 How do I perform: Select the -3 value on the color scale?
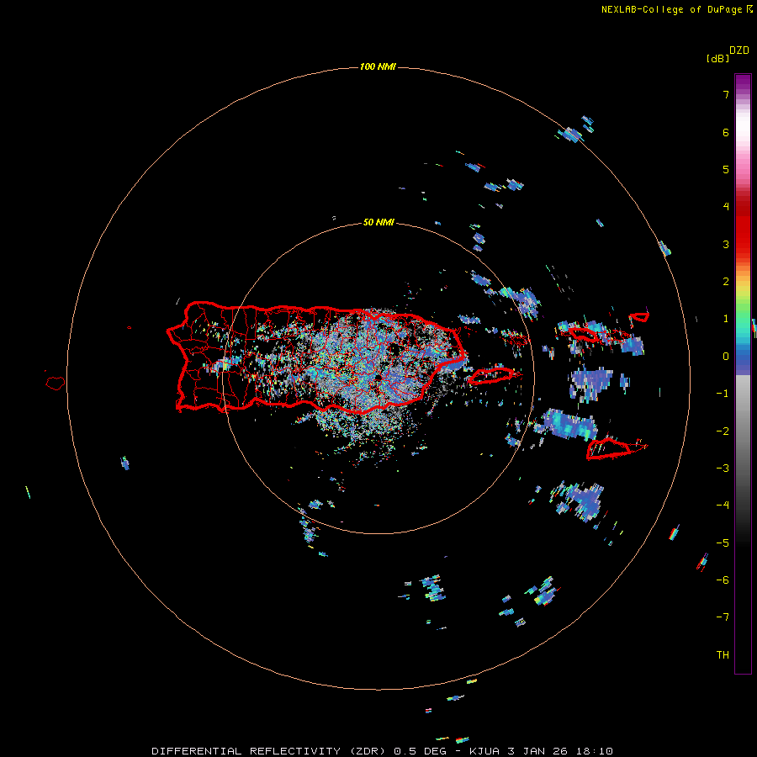click(x=723, y=468)
